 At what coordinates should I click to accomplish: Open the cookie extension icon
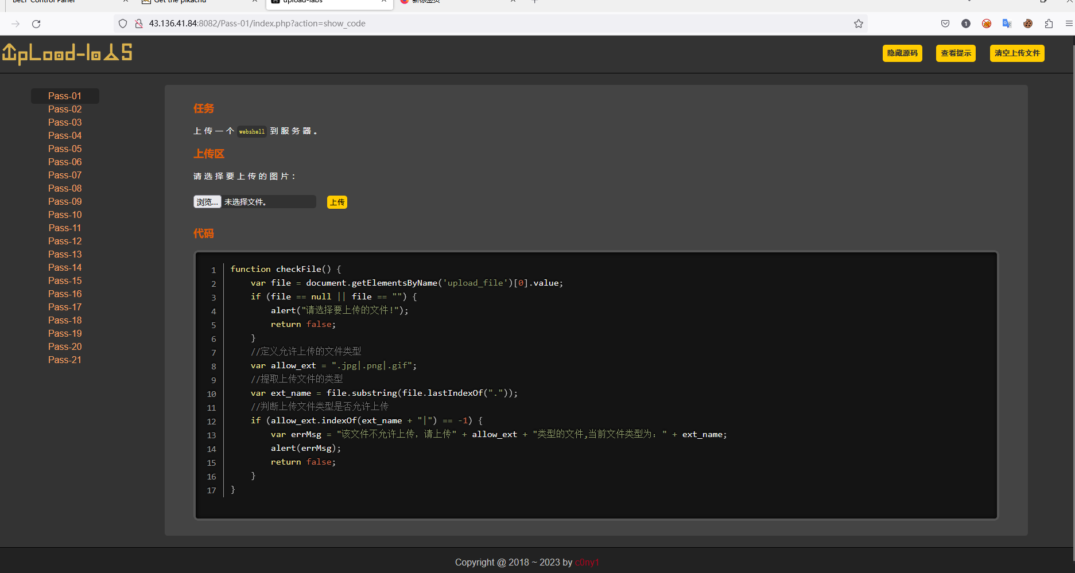click(1028, 24)
